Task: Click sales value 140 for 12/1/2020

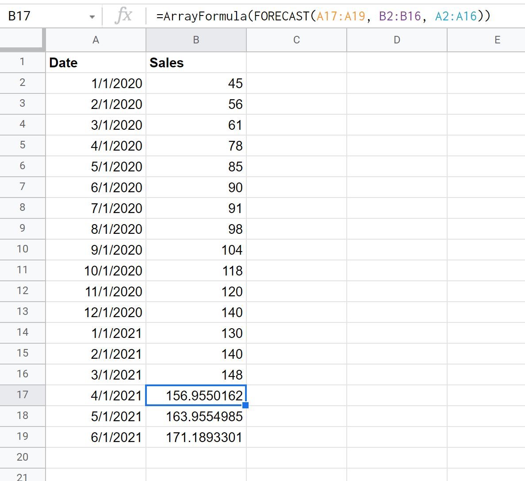Action: point(196,312)
